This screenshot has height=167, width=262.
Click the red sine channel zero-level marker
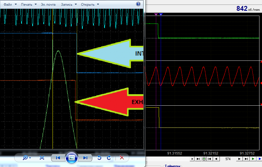(x=261, y=83)
